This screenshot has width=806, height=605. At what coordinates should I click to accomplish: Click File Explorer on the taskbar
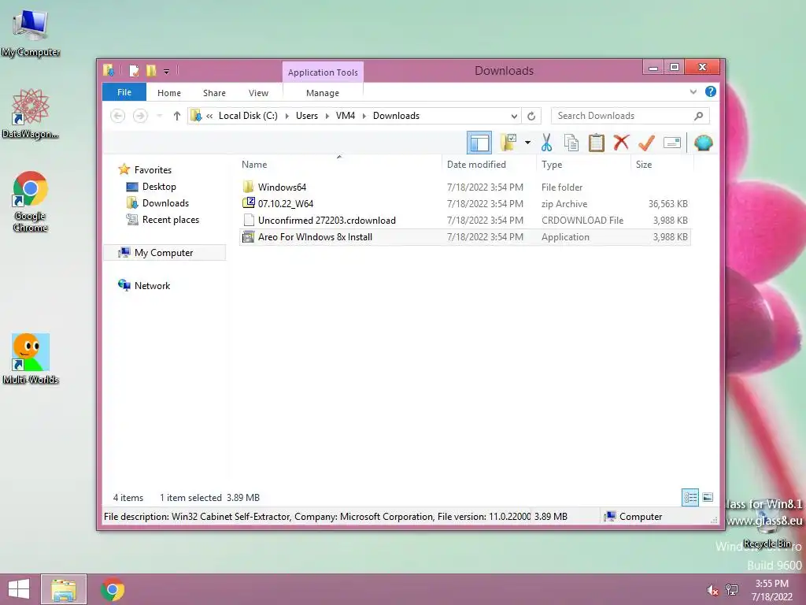(x=64, y=589)
